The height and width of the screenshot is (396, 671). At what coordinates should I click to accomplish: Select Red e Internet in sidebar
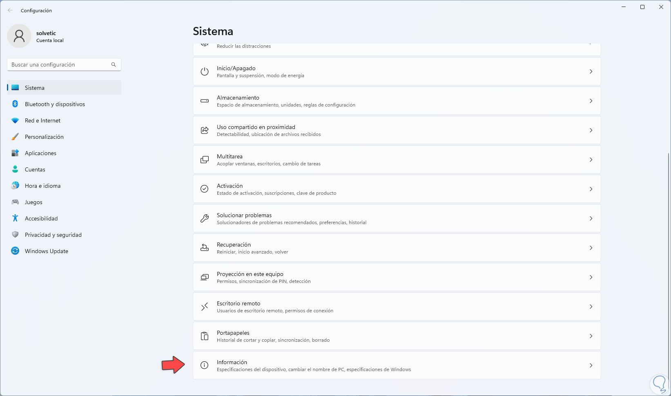[42, 120]
